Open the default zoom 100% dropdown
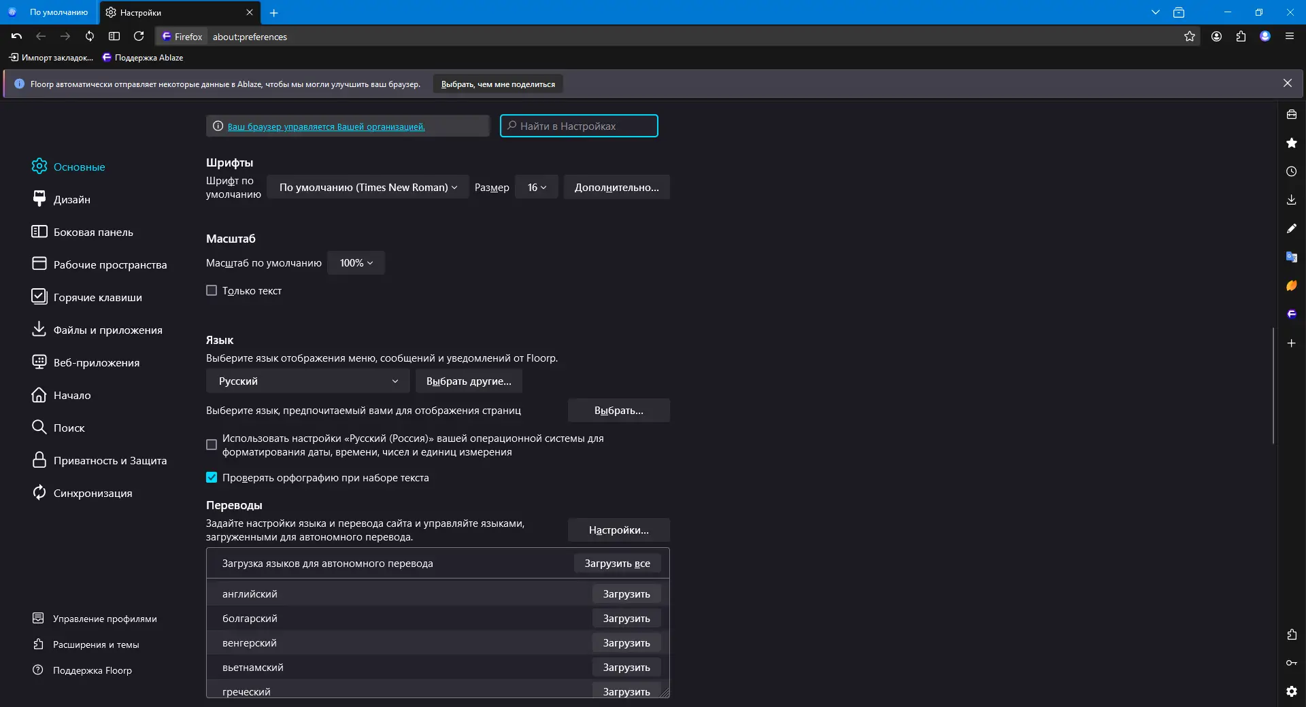 point(356,263)
